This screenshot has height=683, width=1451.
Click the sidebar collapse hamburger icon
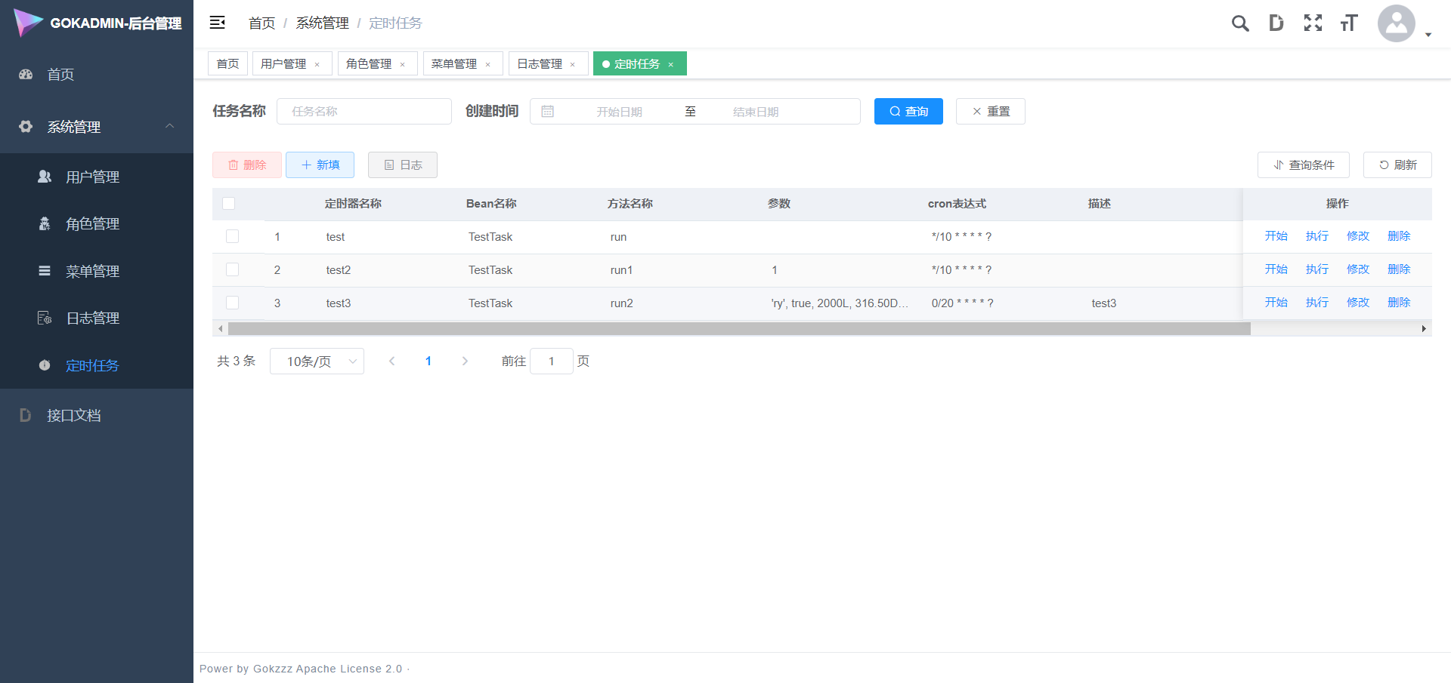coord(218,23)
